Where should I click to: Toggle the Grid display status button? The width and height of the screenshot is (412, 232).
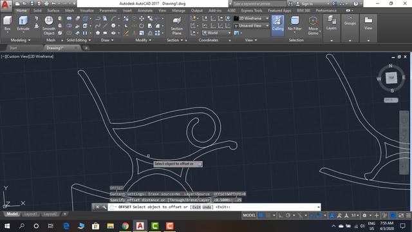(x=261, y=215)
